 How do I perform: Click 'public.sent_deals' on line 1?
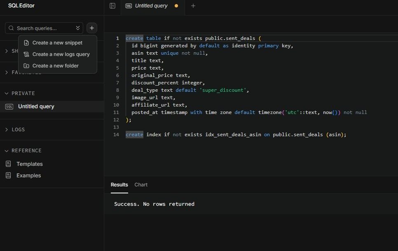point(230,38)
